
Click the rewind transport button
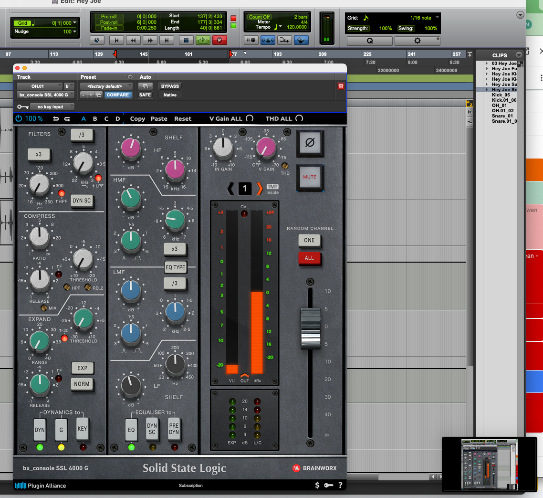click(x=133, y=40)
